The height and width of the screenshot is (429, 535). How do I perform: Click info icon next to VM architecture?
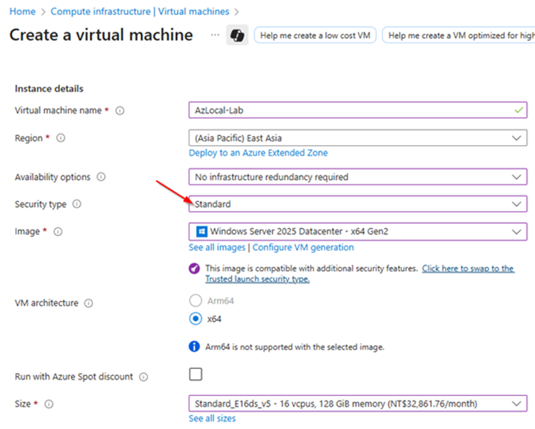point(88,303)
